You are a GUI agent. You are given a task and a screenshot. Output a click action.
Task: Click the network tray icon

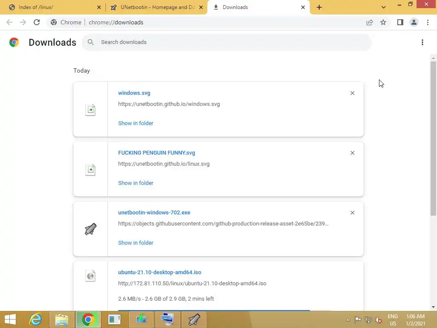click(x=368, y=320)
